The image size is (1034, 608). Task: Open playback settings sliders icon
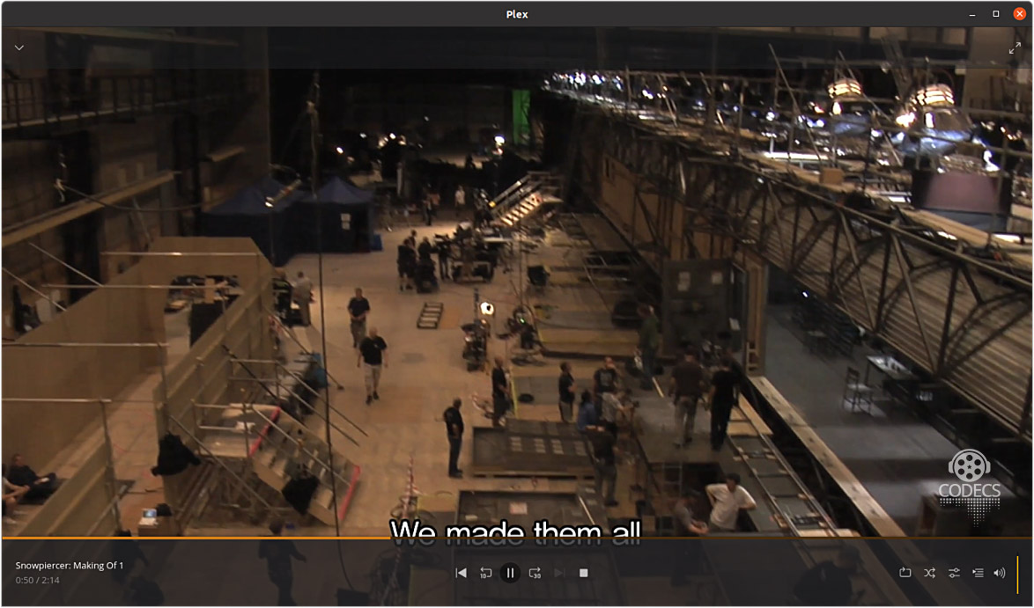click(954, 573)
